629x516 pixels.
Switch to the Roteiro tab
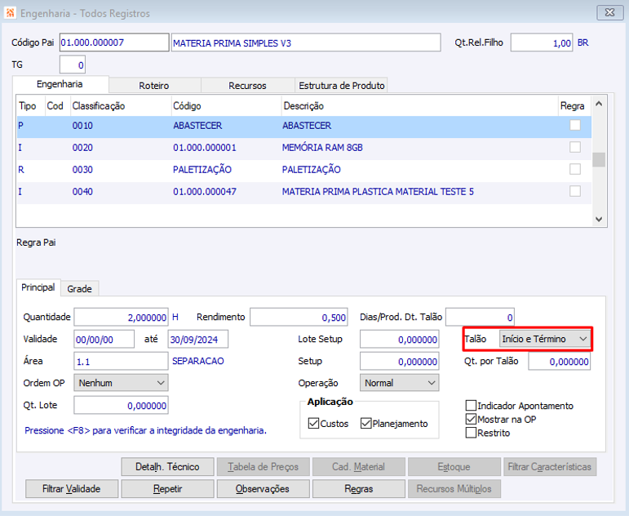pyautogui.click(x=155, y=85)
